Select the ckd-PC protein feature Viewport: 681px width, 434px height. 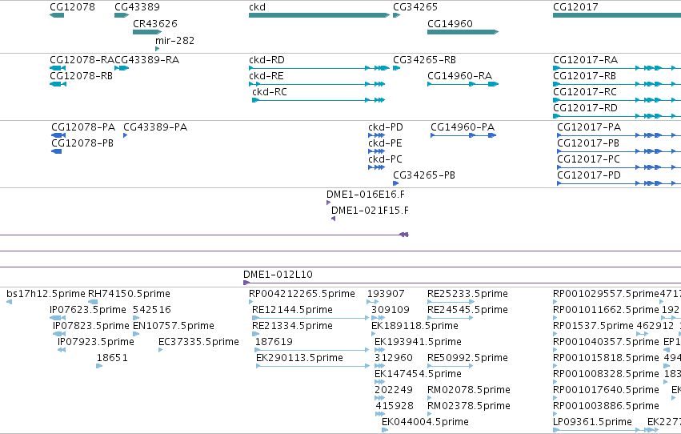(377, 167)
